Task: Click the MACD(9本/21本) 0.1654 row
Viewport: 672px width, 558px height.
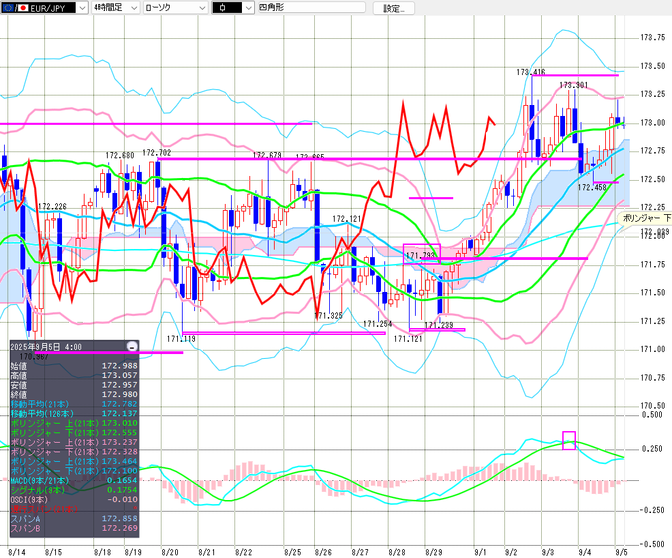Action: pos(74,480)
